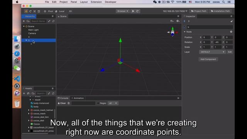
Task: Refresh the Assets panel
Action: click(x=53, y=93)
